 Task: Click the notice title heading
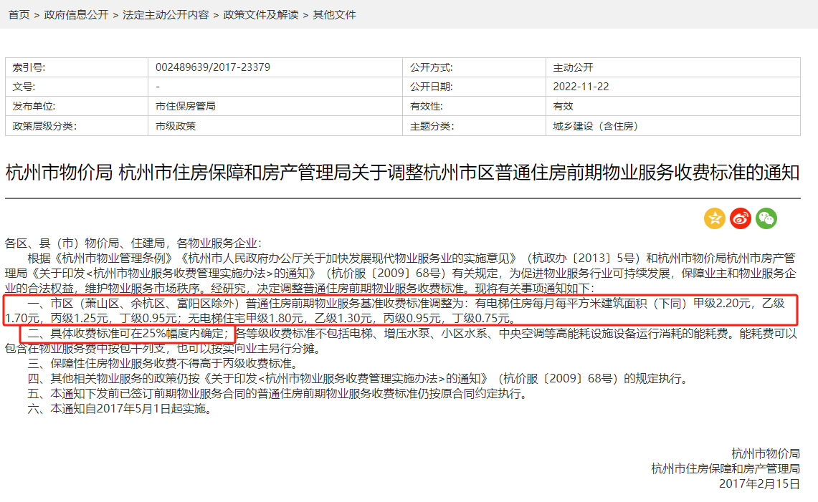tap(402, 173)
